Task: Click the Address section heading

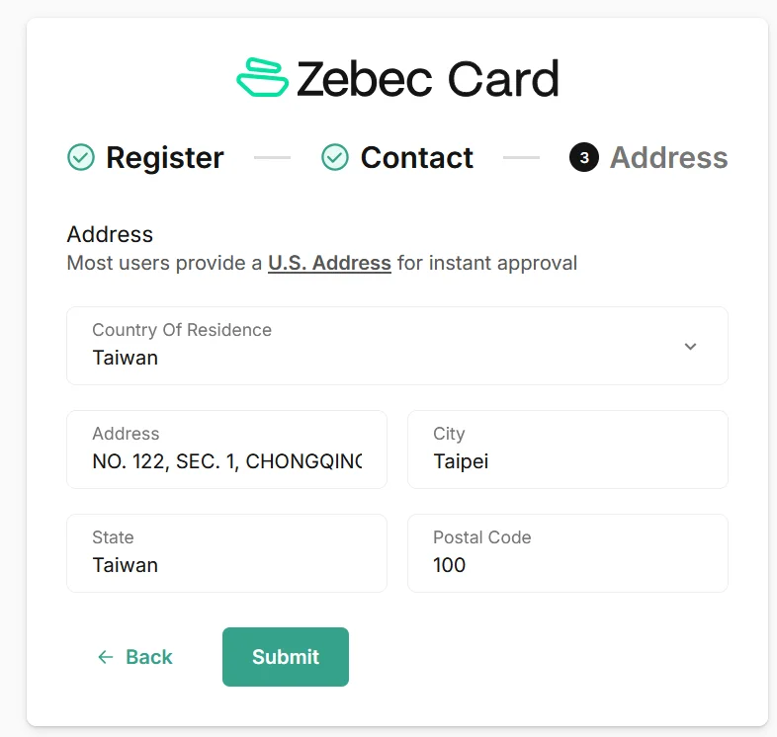Action: click(110, 234)
